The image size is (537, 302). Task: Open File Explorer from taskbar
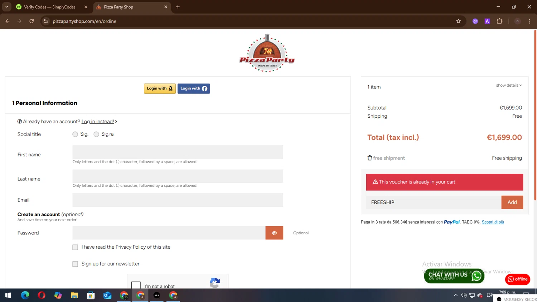point(74,295)
